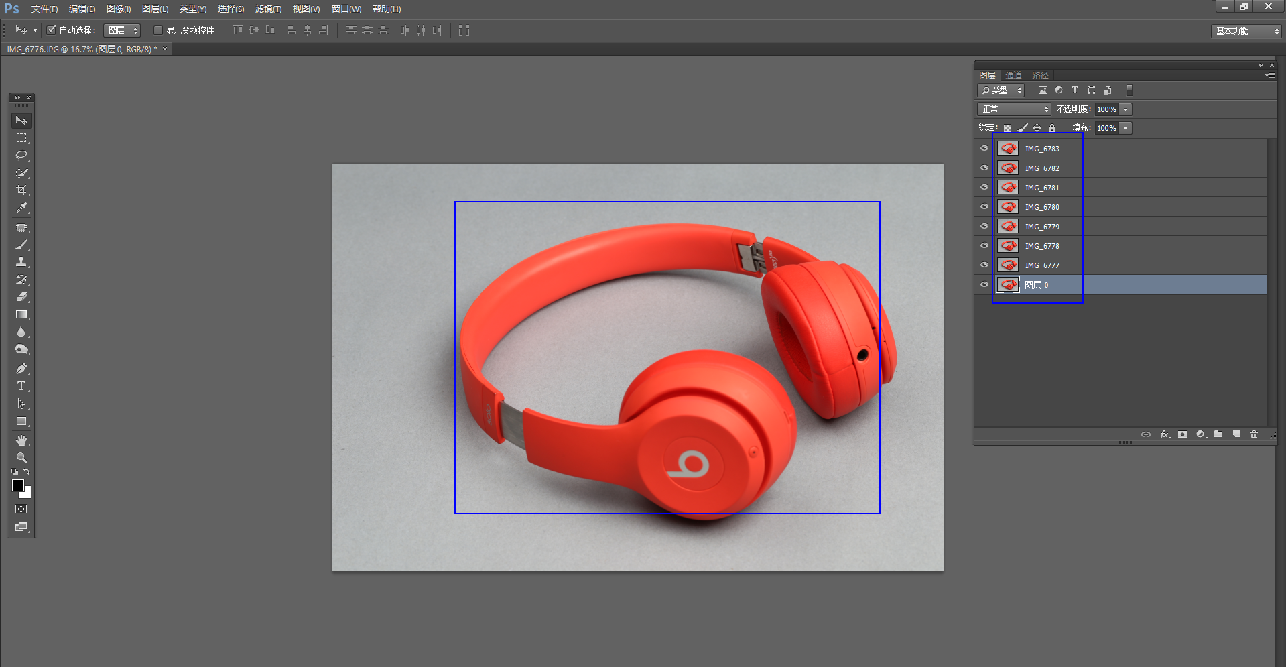The height and width of the screenshot is (667, 1286).
Task: Hide the IMG_6783 layer
Action: (x=984, y=149)
